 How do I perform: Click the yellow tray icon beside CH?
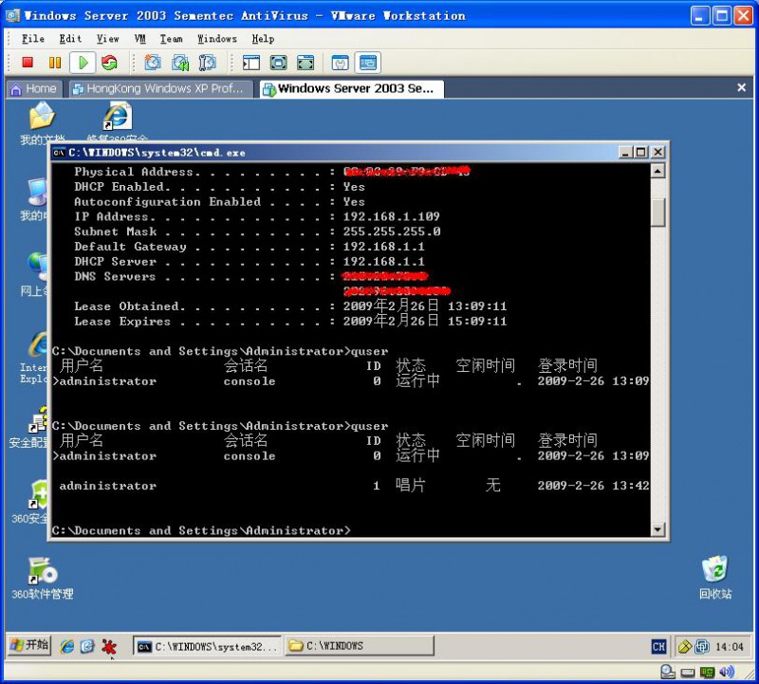pyautogui.click(x=684, y=647)
